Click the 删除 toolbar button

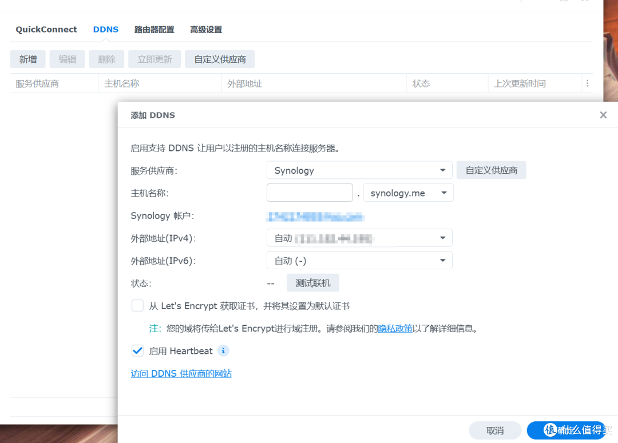106,59
